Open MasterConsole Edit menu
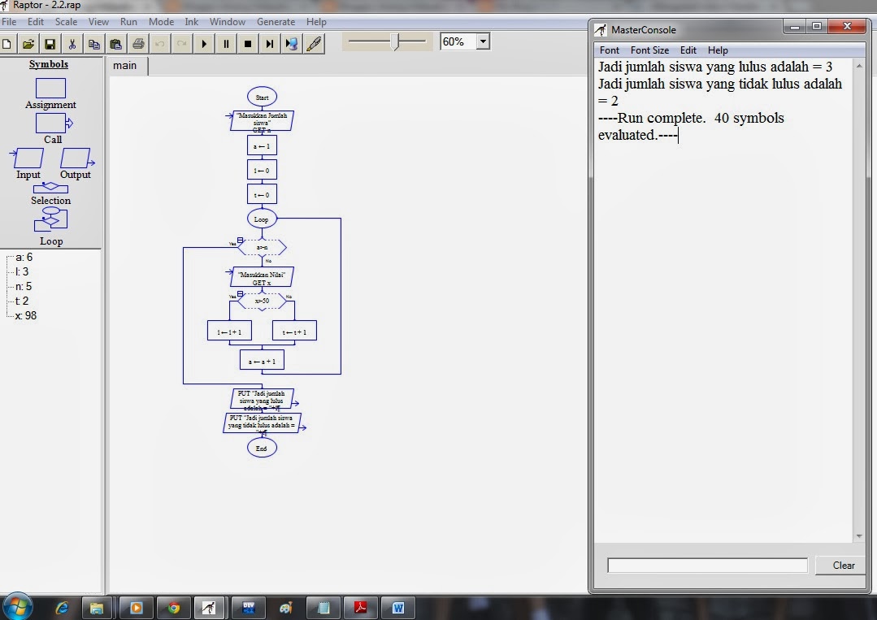This screenshot has height=620, width=877. click(688, 50)
